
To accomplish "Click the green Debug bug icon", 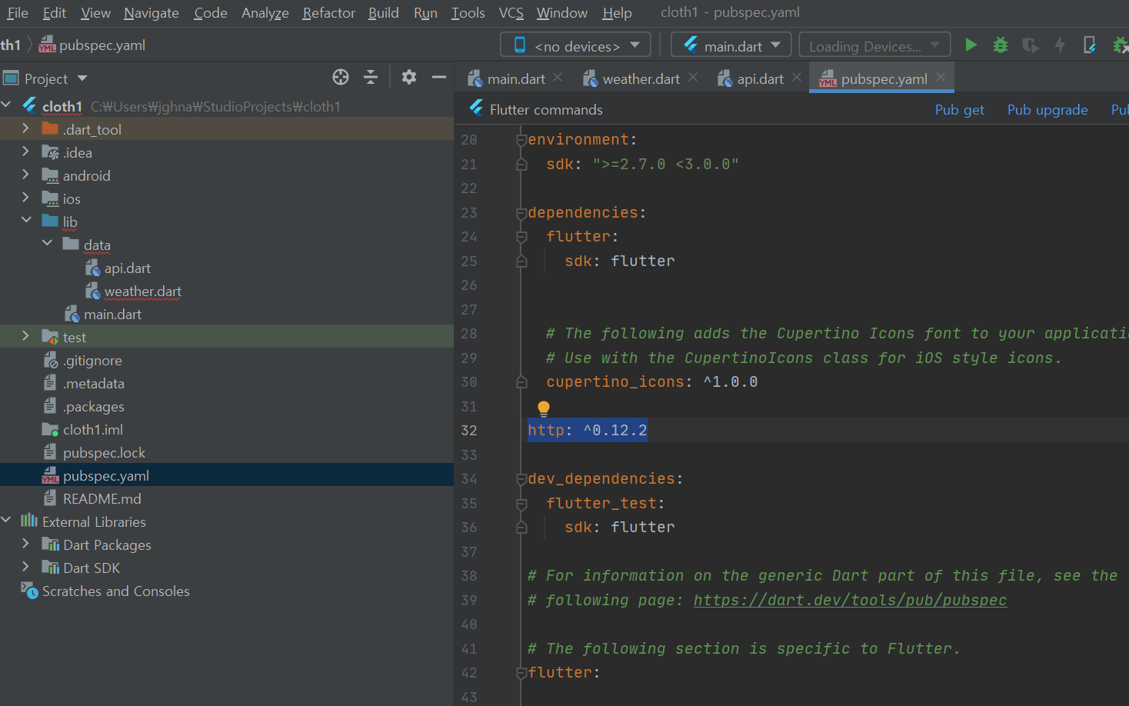I will (1001, 45).
